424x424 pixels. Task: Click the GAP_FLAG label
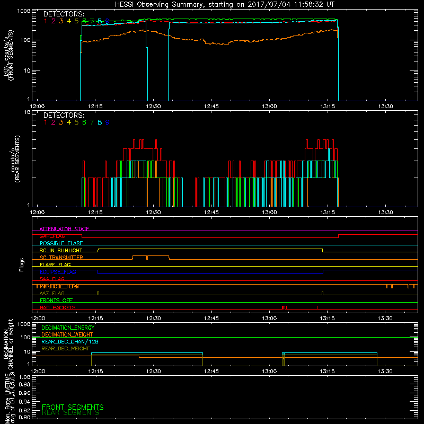point(52,236)
